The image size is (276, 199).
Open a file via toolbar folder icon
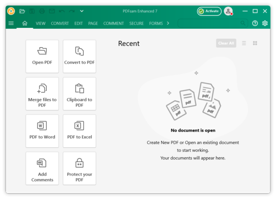(22, 11)
